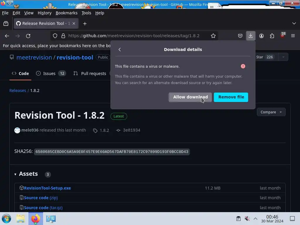Open the Firefox account icon

pos(261,36)
